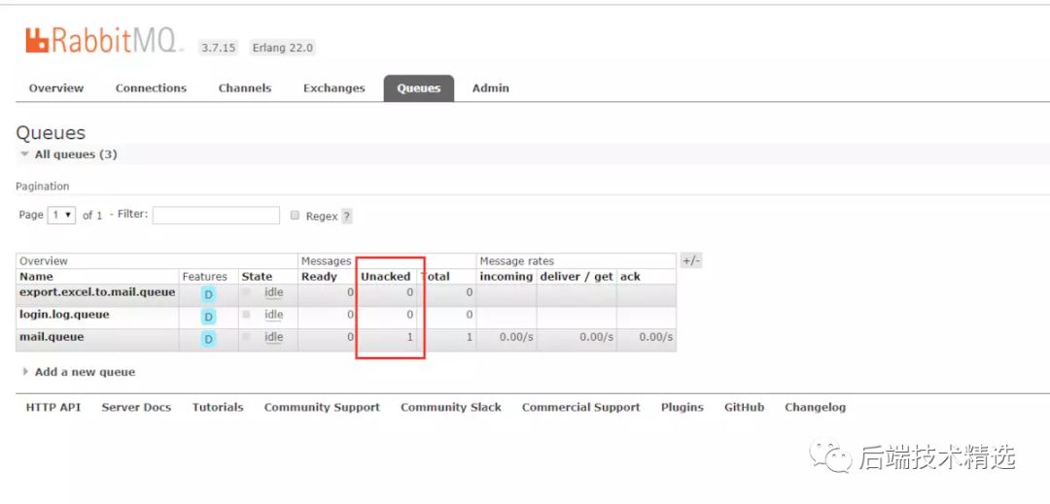The height and width of the screenshot is (504, 1050).
Task: Click the RabbitMQ logo icon
Action: (37, 41)
